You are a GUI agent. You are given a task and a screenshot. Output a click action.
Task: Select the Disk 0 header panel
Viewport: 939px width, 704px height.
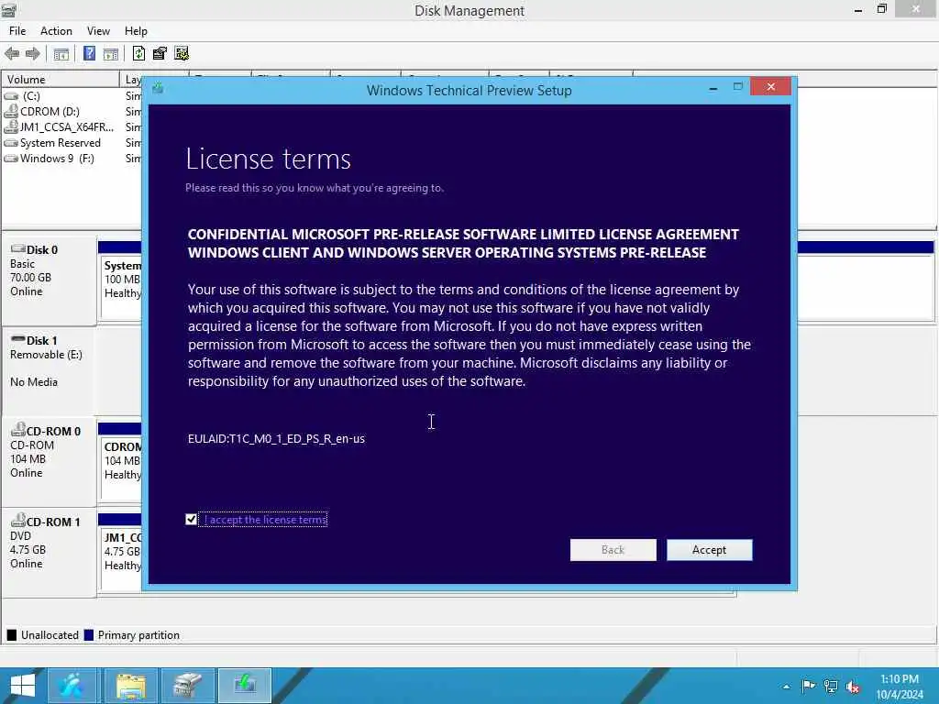[x=50, y=281]
